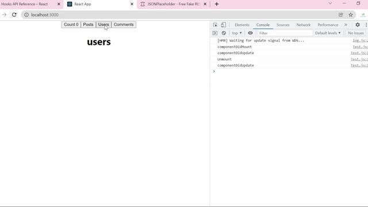Clear the console log
Image resolution: width=368 pixels, height=207 pixels.
point(224,33)
